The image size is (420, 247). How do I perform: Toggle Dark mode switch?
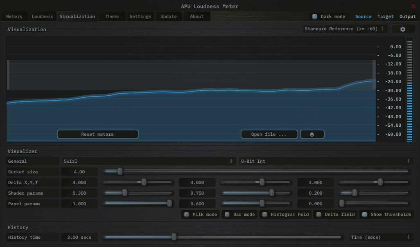pyautogui.click(x=315, y=17)
